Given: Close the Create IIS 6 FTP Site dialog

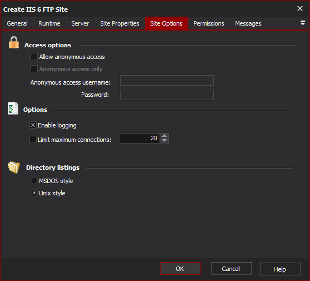Looking at the screenshot, I should pyautogui.click(x=300, y=8).
